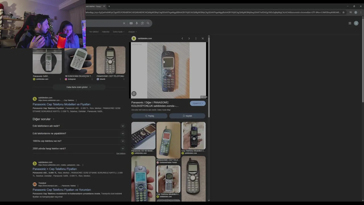Expand 'Daha fazla resim göster' section

tap(79, 87)
